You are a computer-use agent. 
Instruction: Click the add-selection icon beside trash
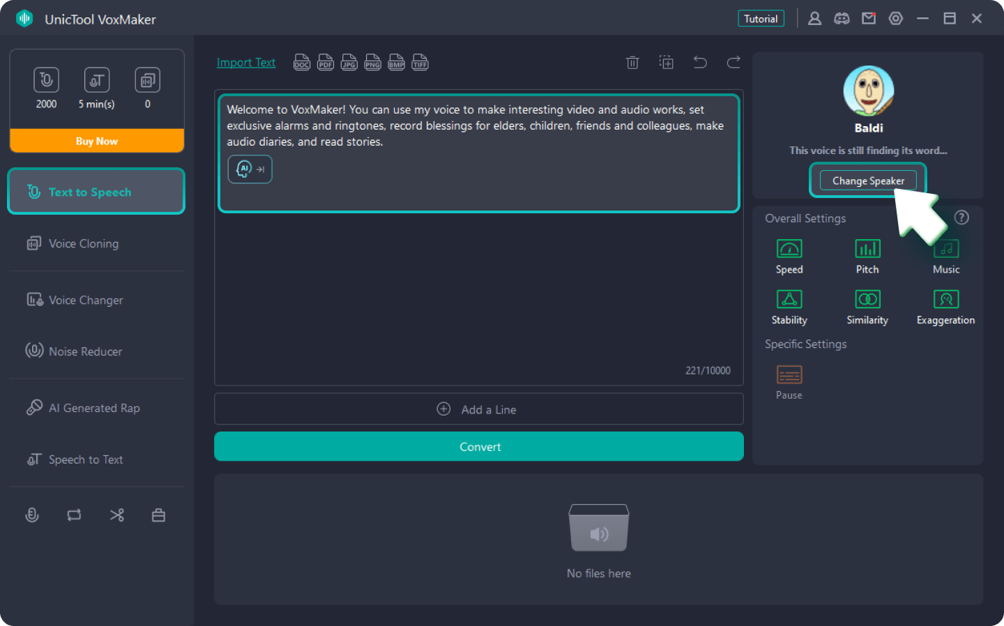pyautogui.click(x=667, y=62)
